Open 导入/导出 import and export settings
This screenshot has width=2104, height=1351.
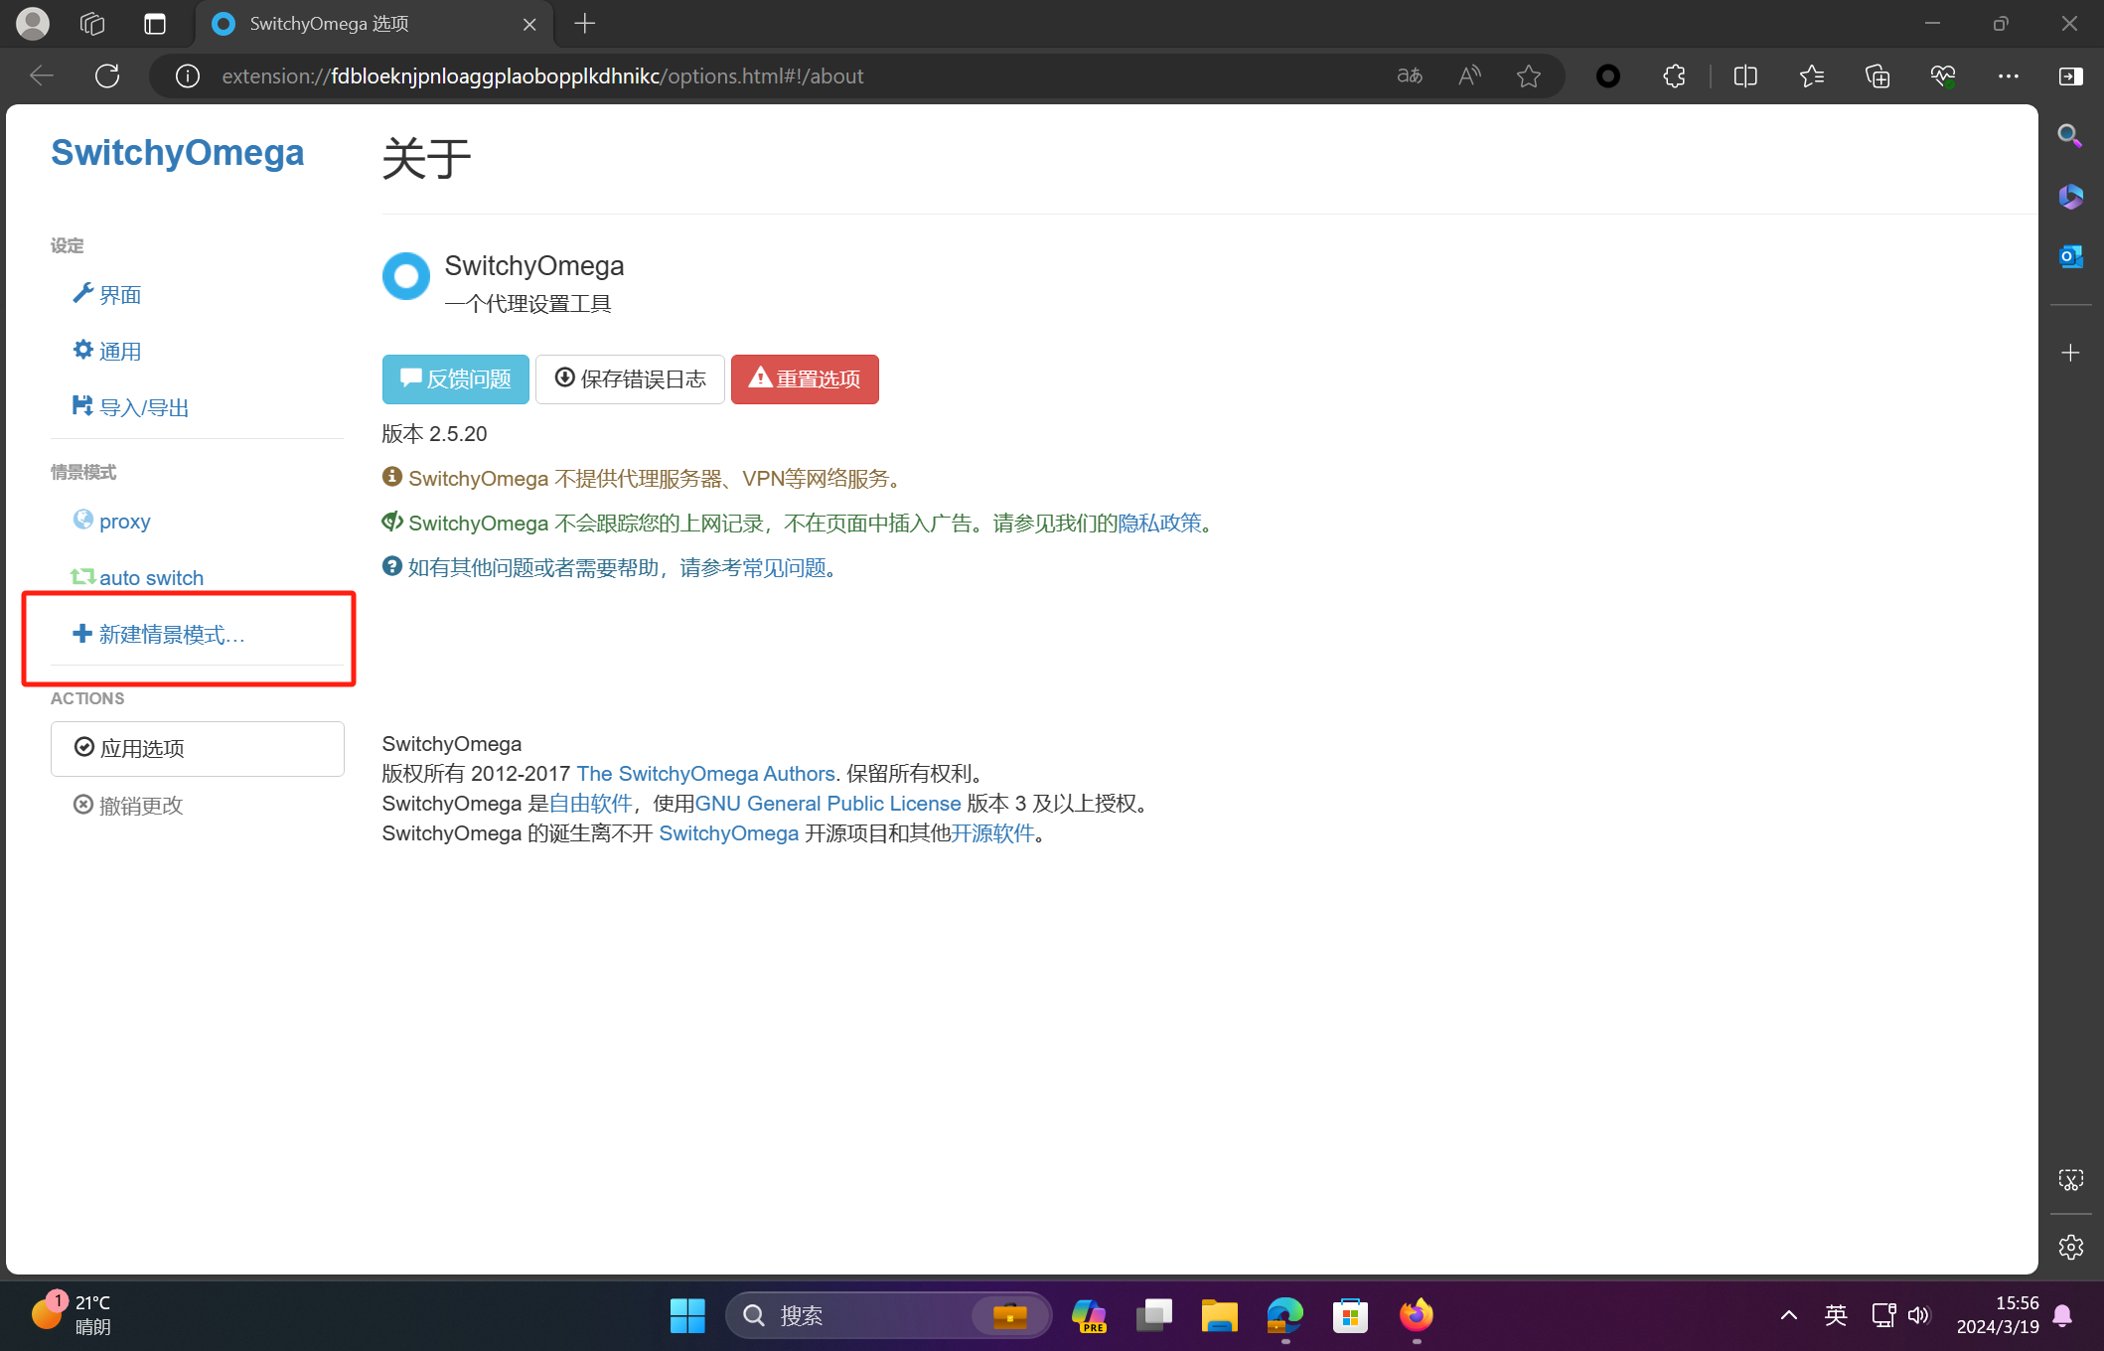(143, 406)
